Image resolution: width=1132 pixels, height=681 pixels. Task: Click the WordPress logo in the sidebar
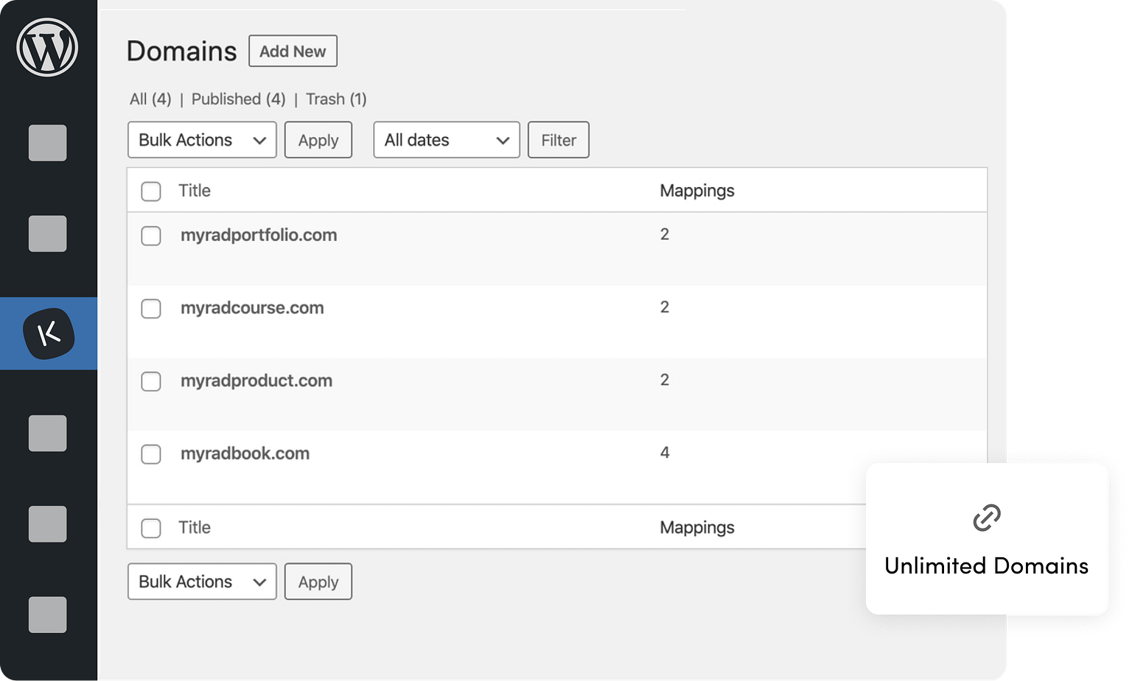[x=47, y=46]
